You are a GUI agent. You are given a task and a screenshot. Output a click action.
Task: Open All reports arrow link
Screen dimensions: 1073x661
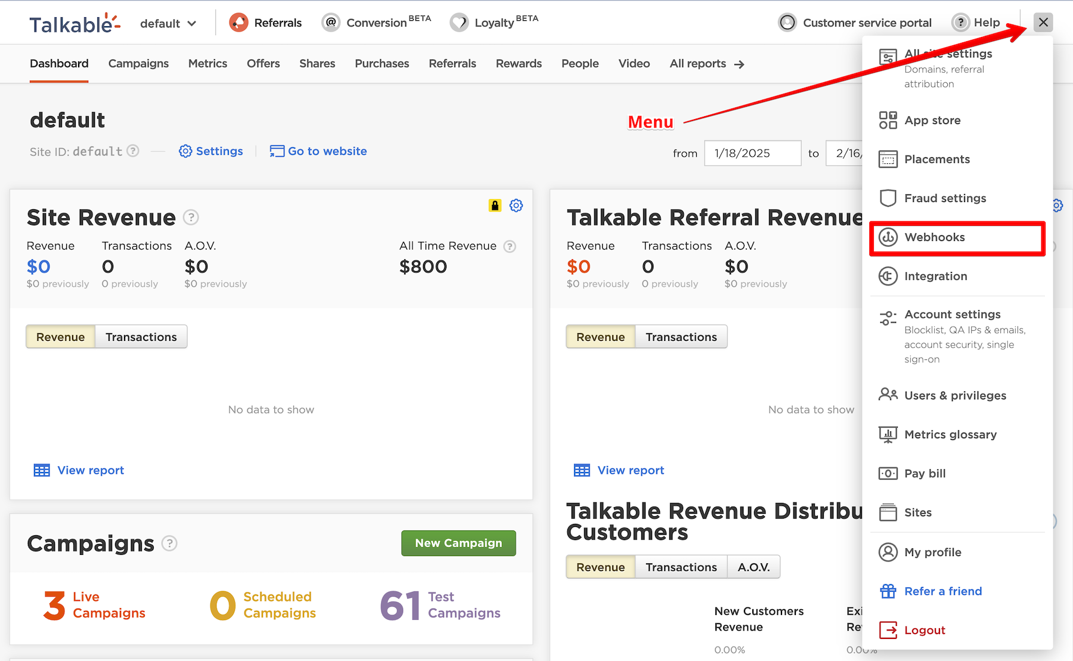(x=707, y=63)
